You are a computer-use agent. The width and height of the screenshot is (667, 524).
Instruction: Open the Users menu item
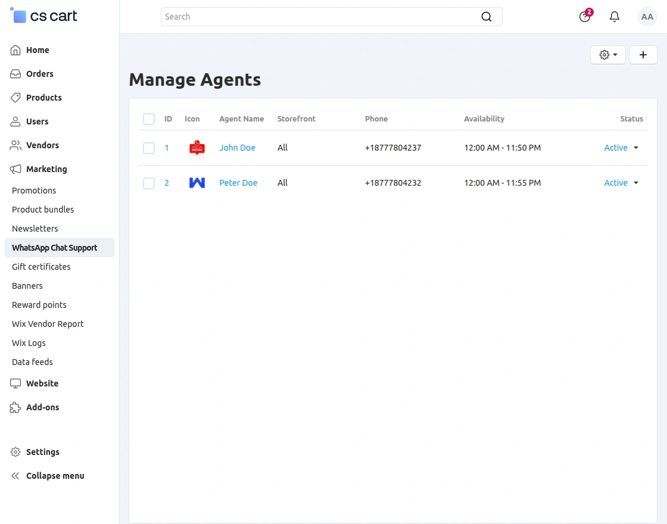[x=37, y=121]
